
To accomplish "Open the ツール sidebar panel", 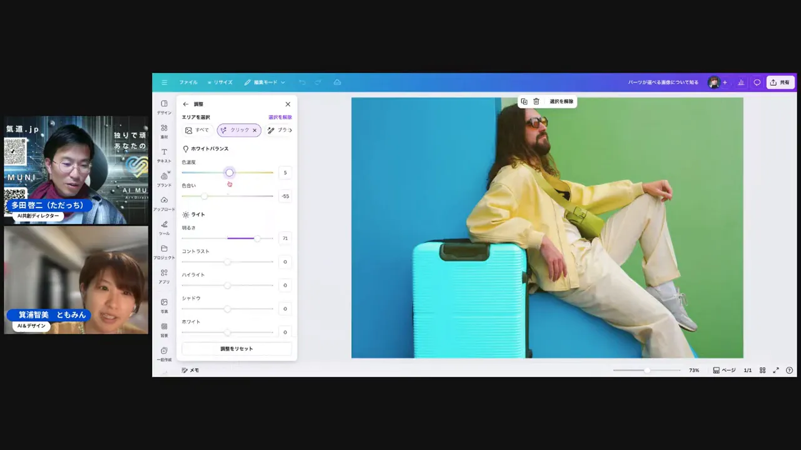I will (x=164, y=227).
